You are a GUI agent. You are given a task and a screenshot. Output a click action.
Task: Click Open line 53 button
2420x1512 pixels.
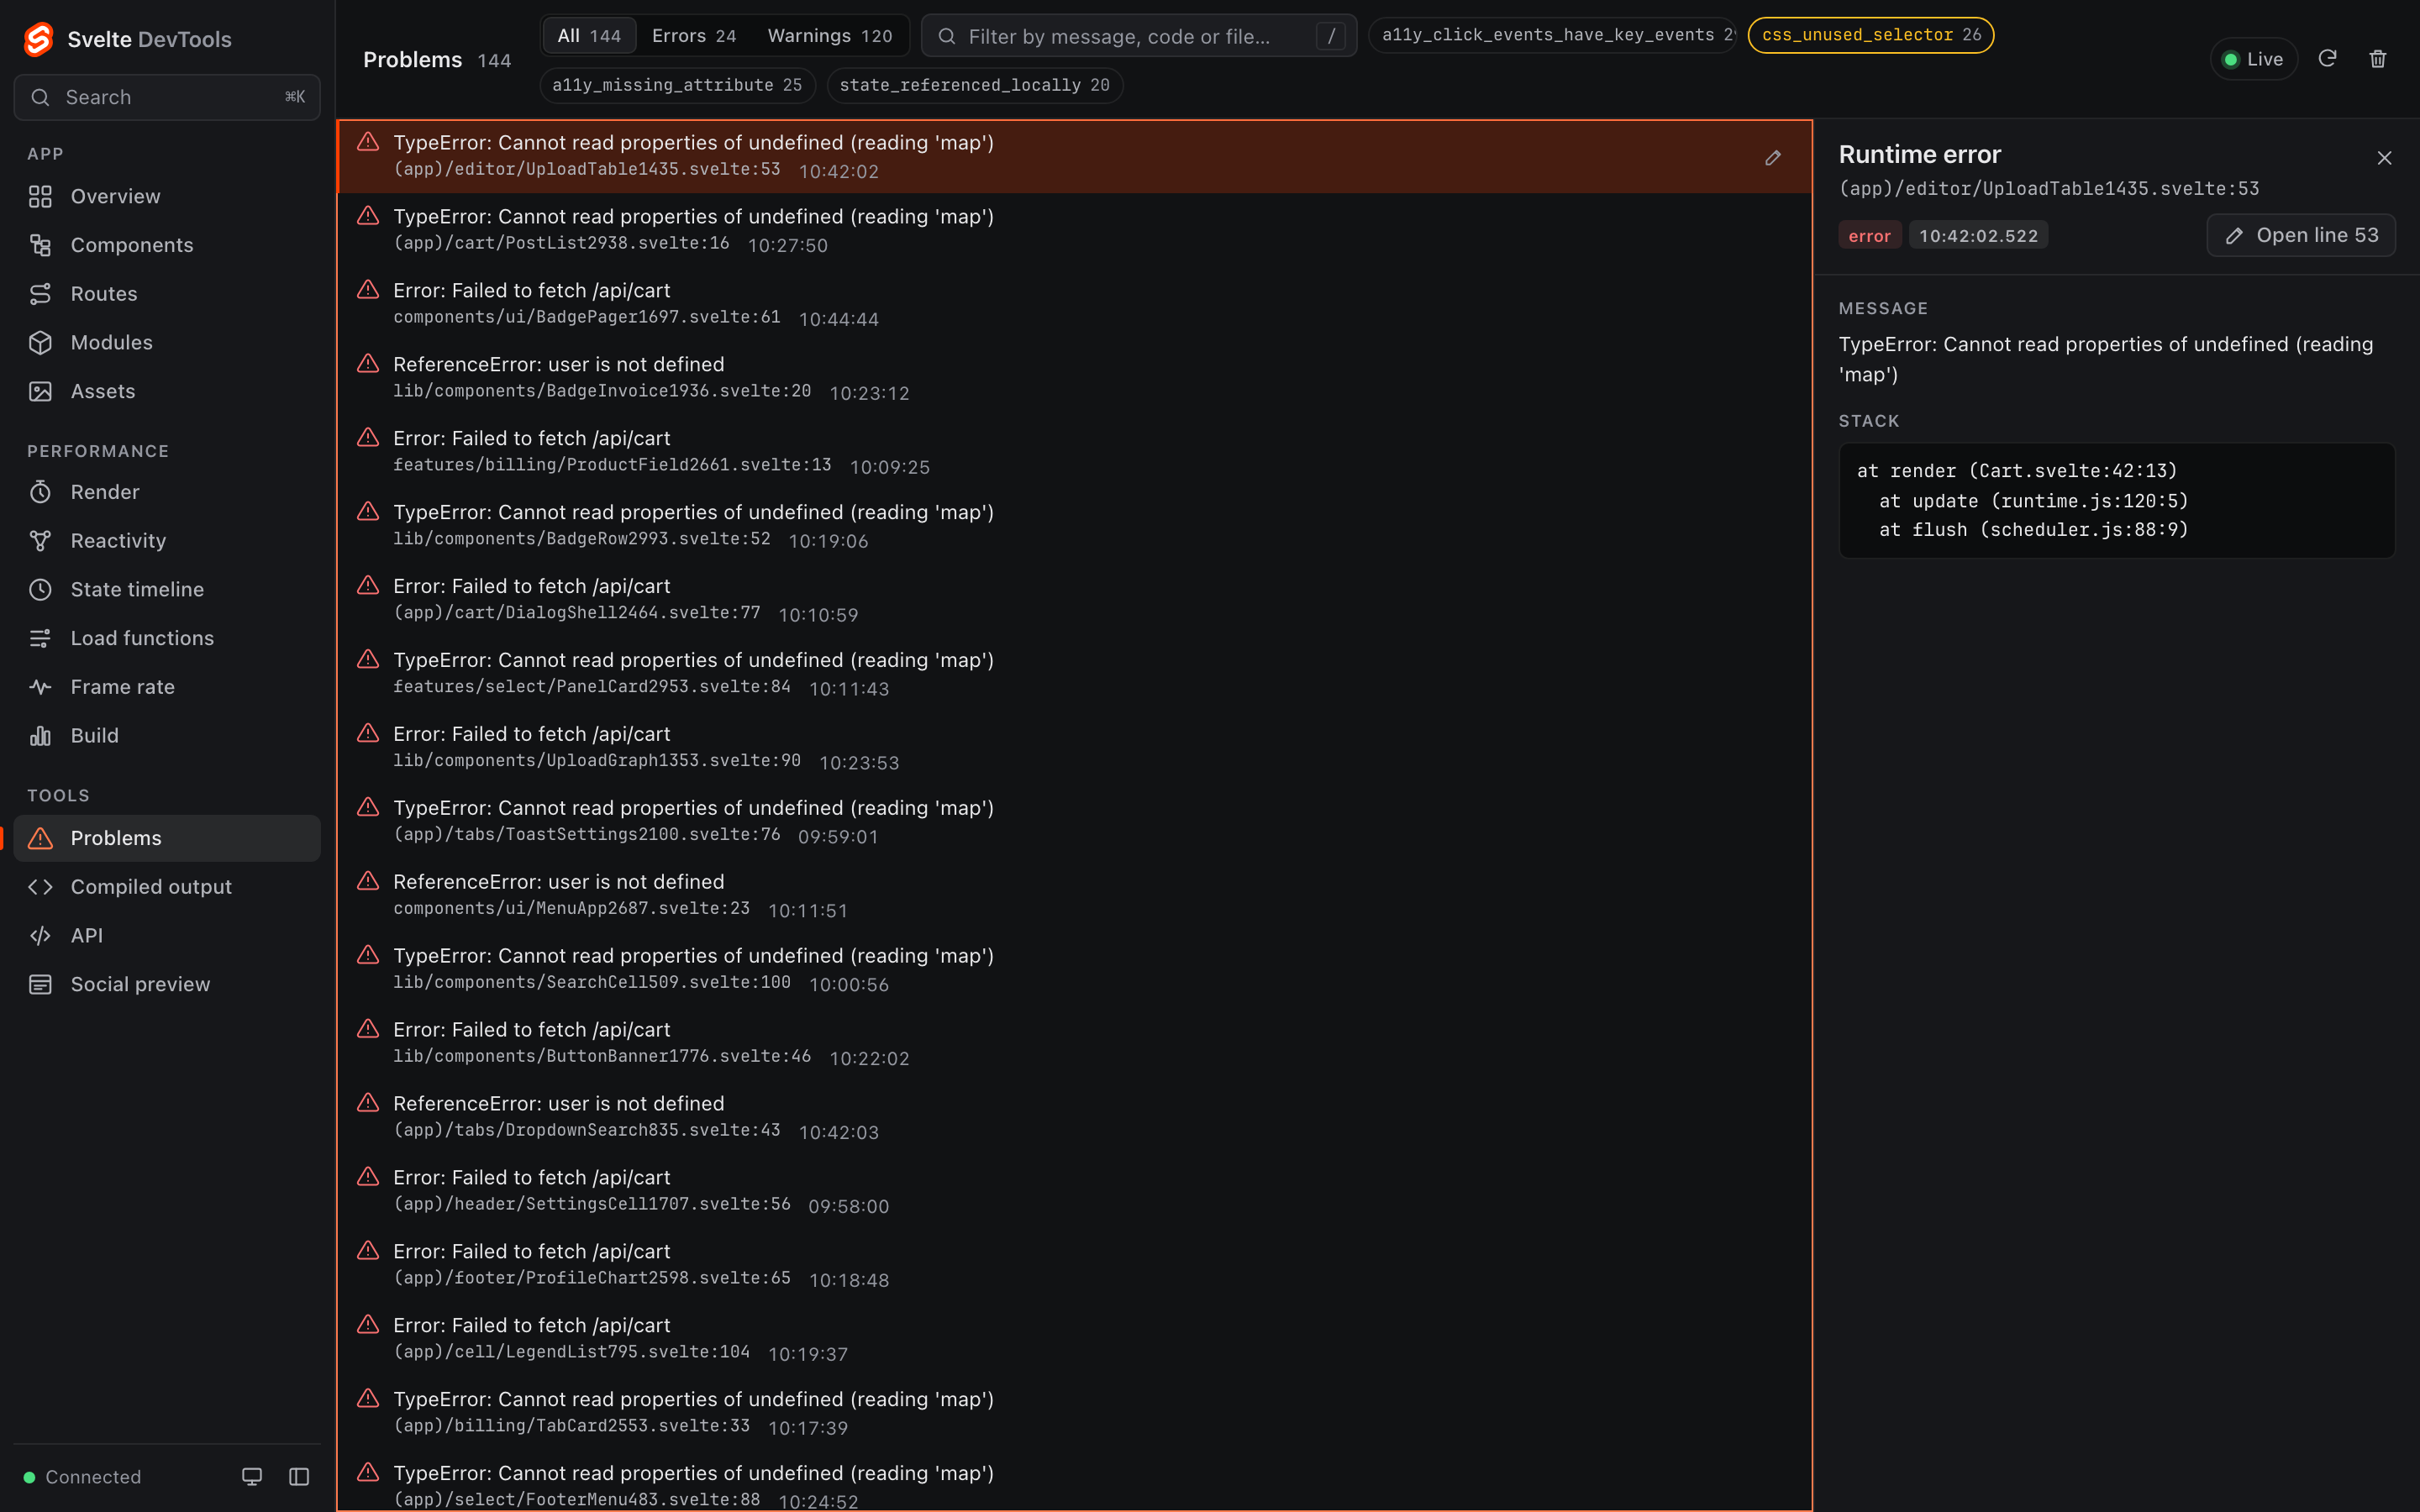click(2301, 235)
